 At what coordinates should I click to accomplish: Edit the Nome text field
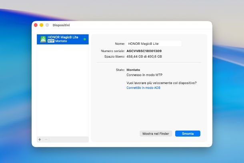(x=154, y=44)
